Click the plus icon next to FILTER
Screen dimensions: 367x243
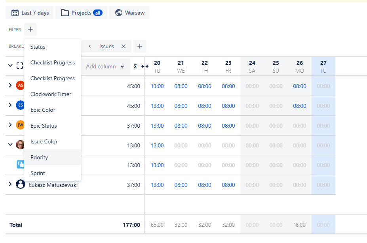(x=30, y=29)
